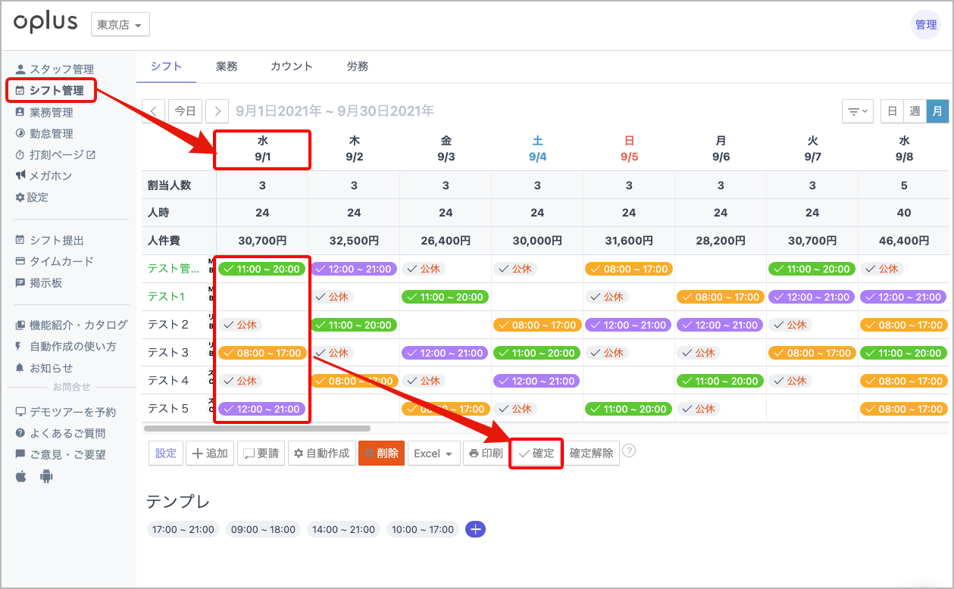This screenshot has height=589, width=954.
Task: Go to the next month arrow
Action: [x=217, y=111]
